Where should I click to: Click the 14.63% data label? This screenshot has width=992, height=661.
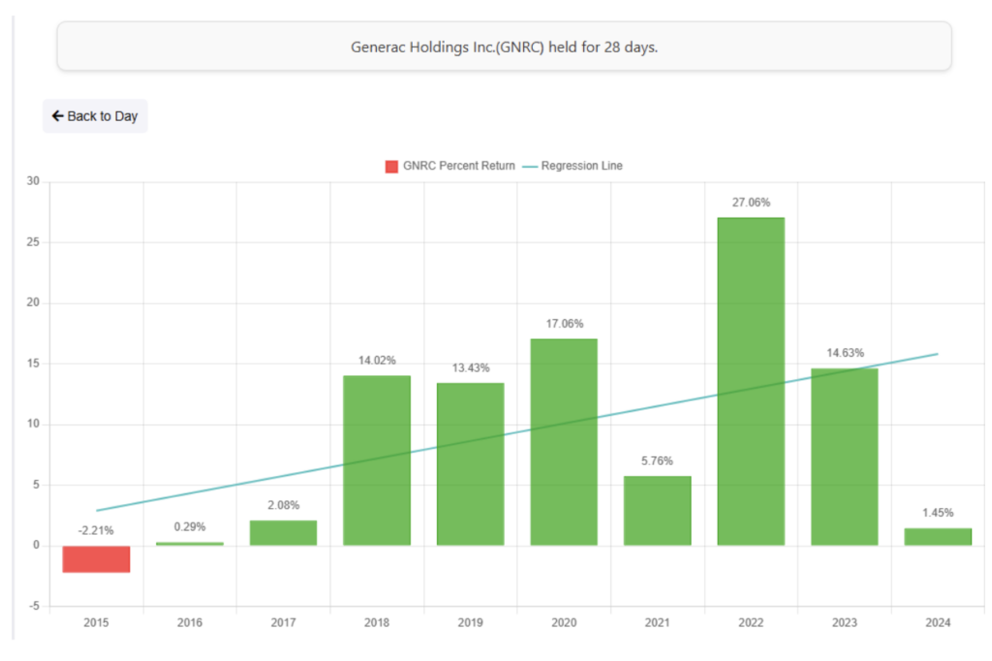coord(845,353)
